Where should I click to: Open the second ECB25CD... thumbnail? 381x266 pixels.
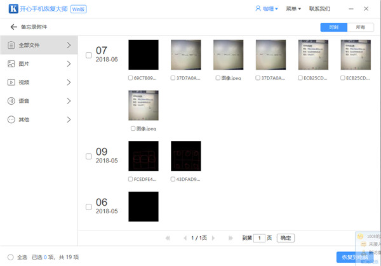click(x=356, y=55)
